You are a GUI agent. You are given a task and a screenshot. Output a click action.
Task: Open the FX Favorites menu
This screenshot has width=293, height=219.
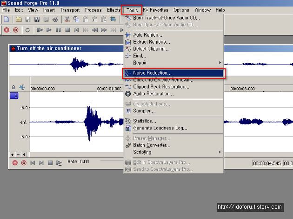(156, 10)
